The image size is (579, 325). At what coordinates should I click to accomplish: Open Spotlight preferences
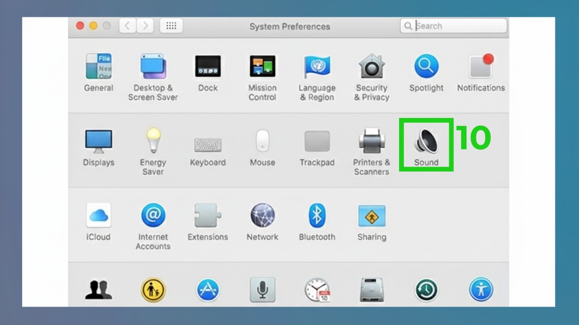(x=426, y=68)
